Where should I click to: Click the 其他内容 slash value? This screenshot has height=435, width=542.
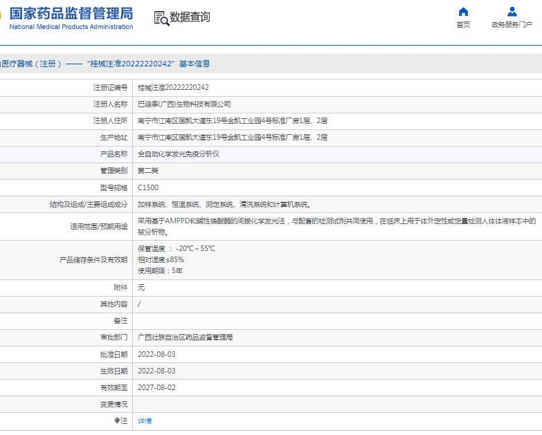click(x=139, y=304)
